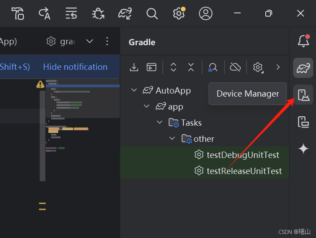Open the vertical three-dot more menu
Screen dimensions: 316x238
tap(107, 41)
